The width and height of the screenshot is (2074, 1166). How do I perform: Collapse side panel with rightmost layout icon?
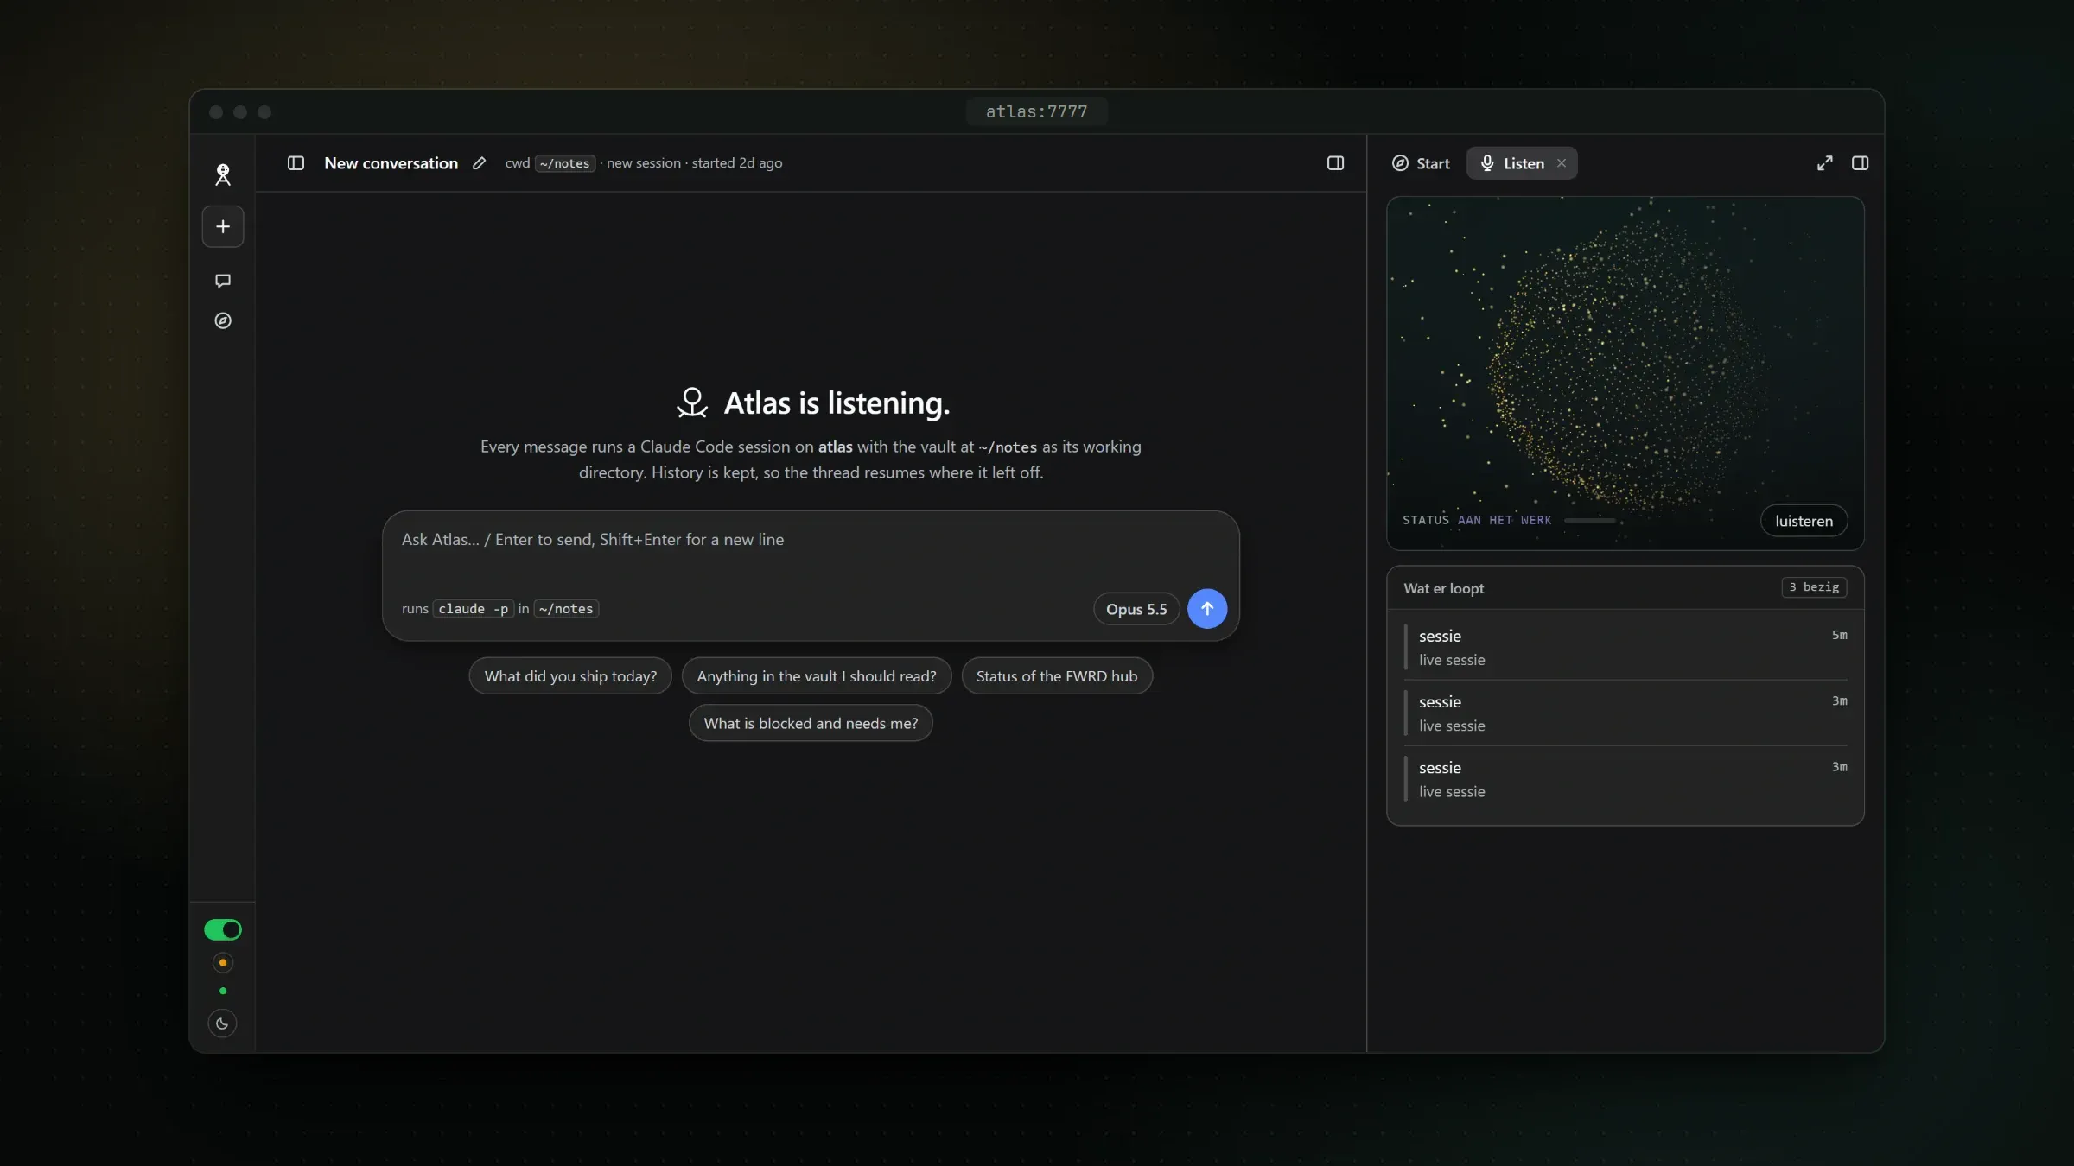coord(1861,163)
